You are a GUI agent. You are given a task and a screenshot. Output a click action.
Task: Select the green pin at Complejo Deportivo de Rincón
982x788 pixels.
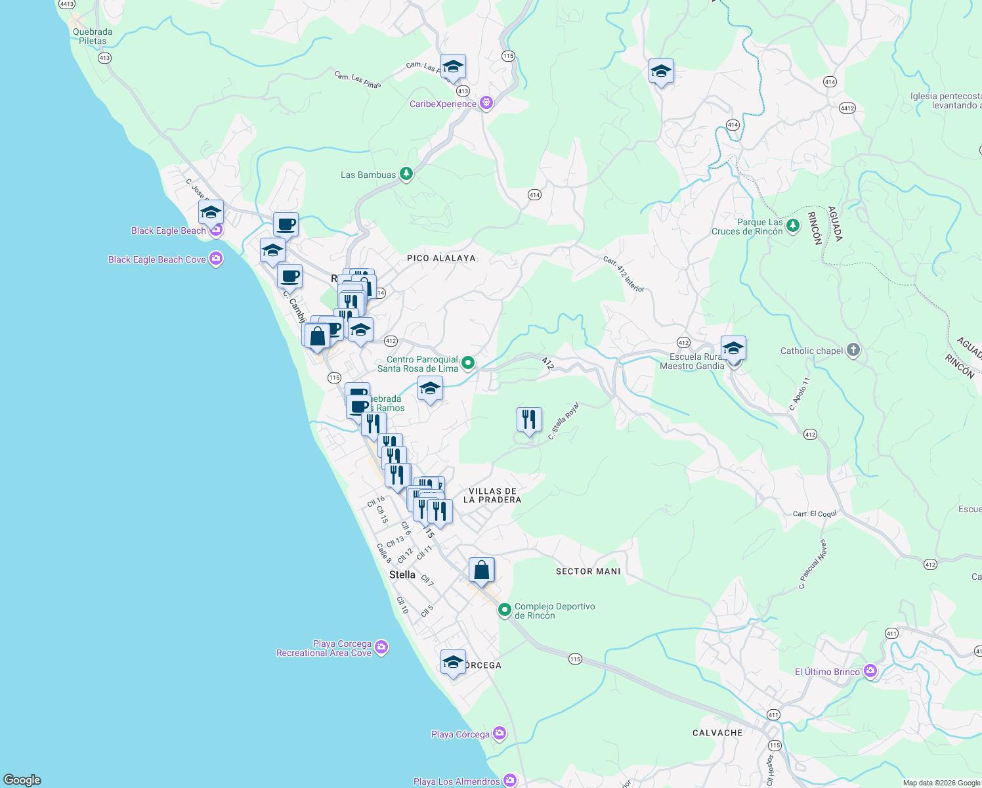pyautogui.click(x=505, y=609)
